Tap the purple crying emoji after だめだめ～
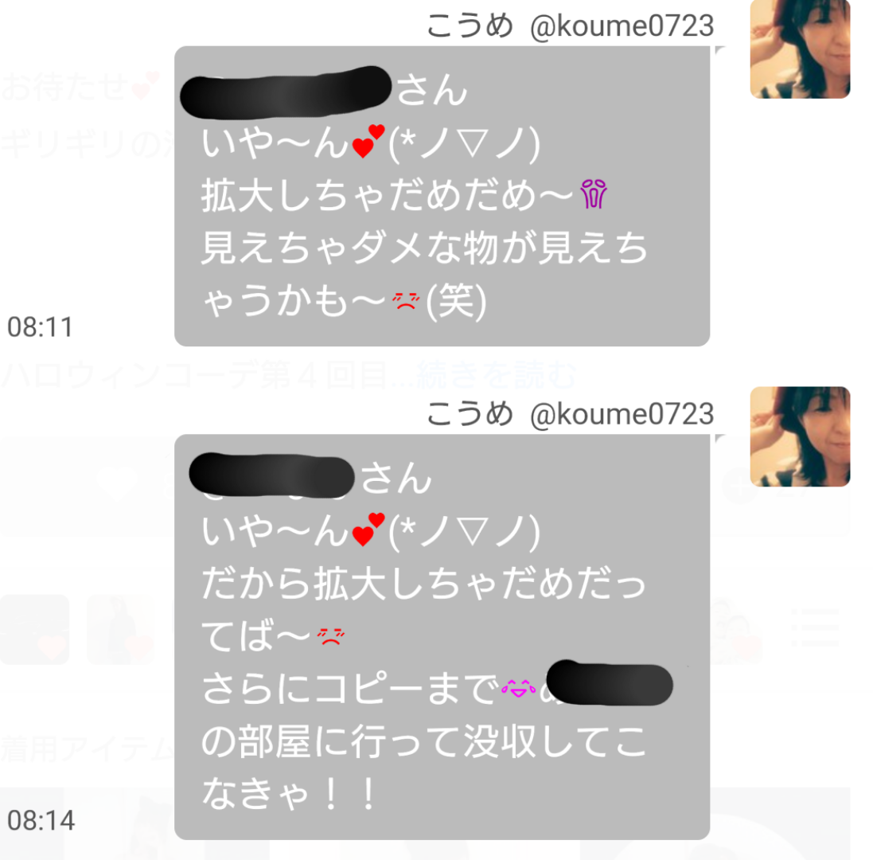Image resolution: width=873 pixels, height=860 pixels. 594,193
